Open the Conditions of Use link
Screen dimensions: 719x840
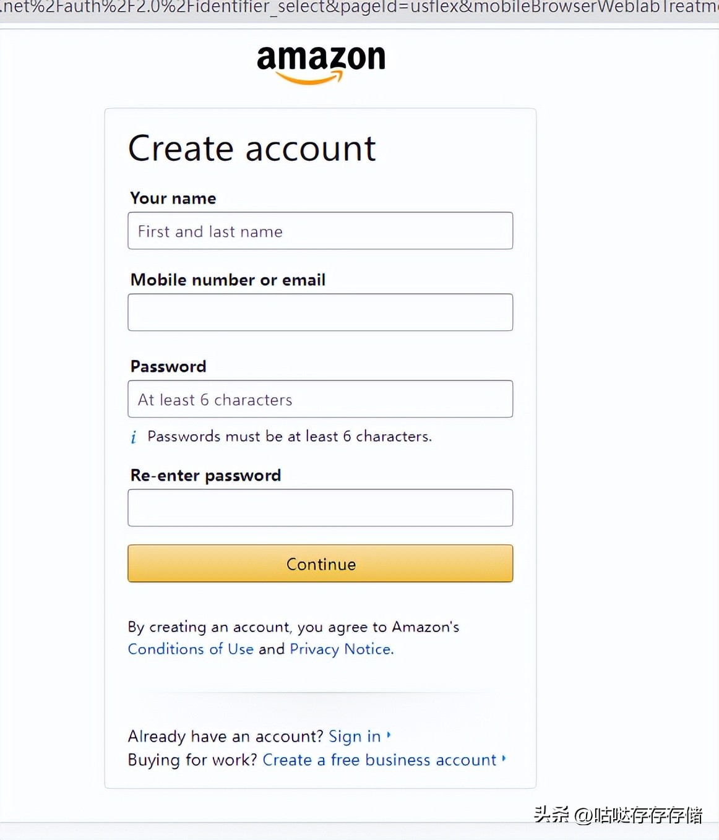coord(191,649)
